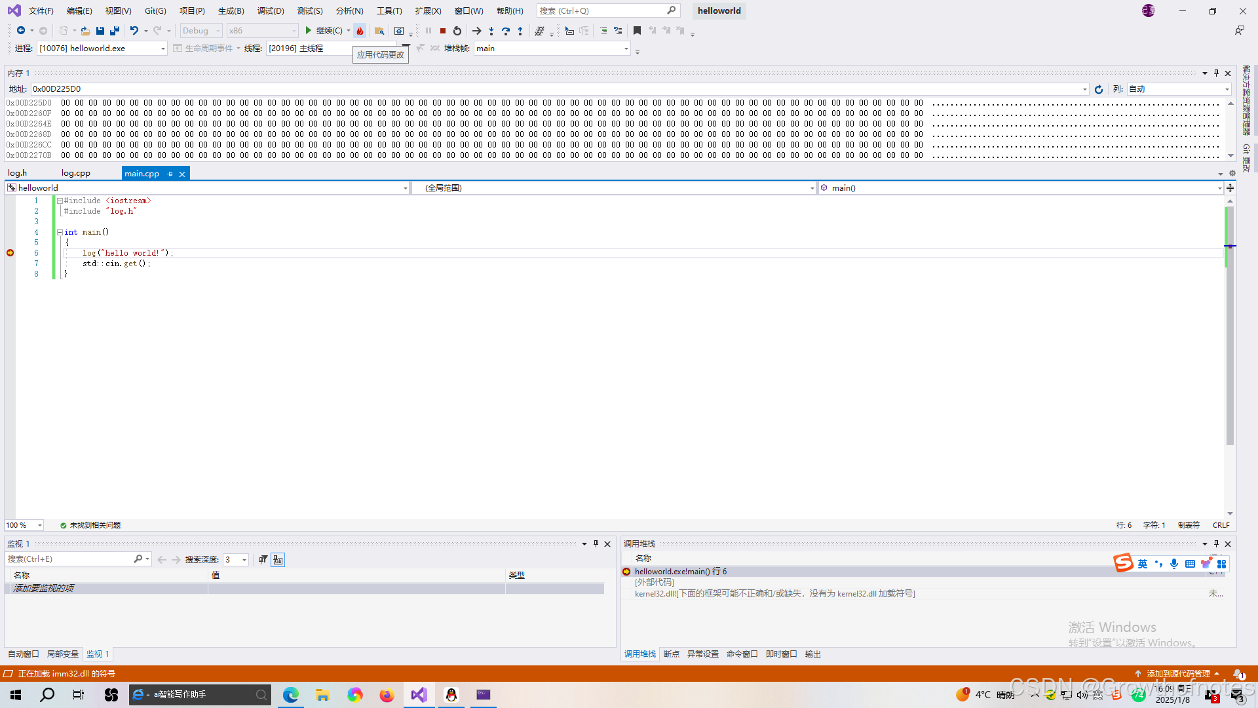The image size is (1258, 708).
Task: Open the search depth dropdown
Action: pos(236,560)
